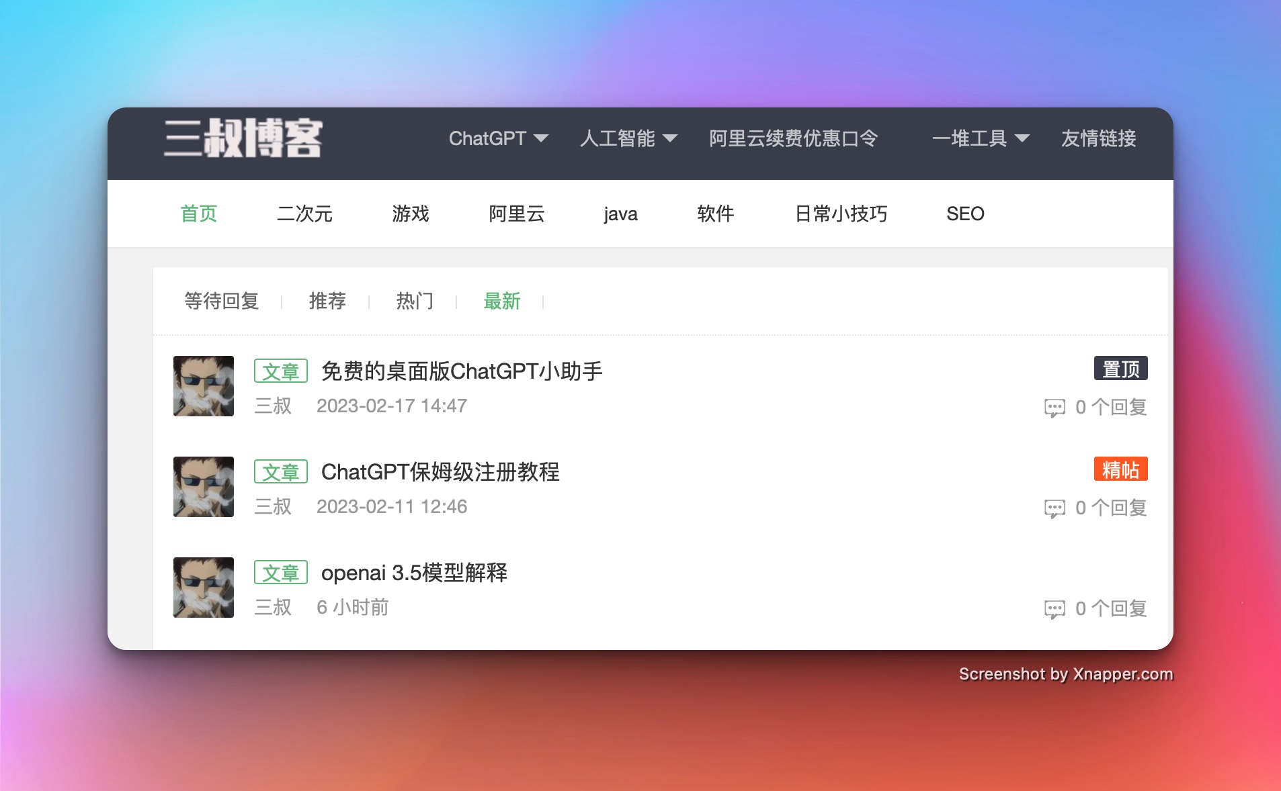This screenshot has width=1281, height=791.
Task: Click the 文章 tag on 免费的桌面版ChatGPT小助手
Action: 281,371
